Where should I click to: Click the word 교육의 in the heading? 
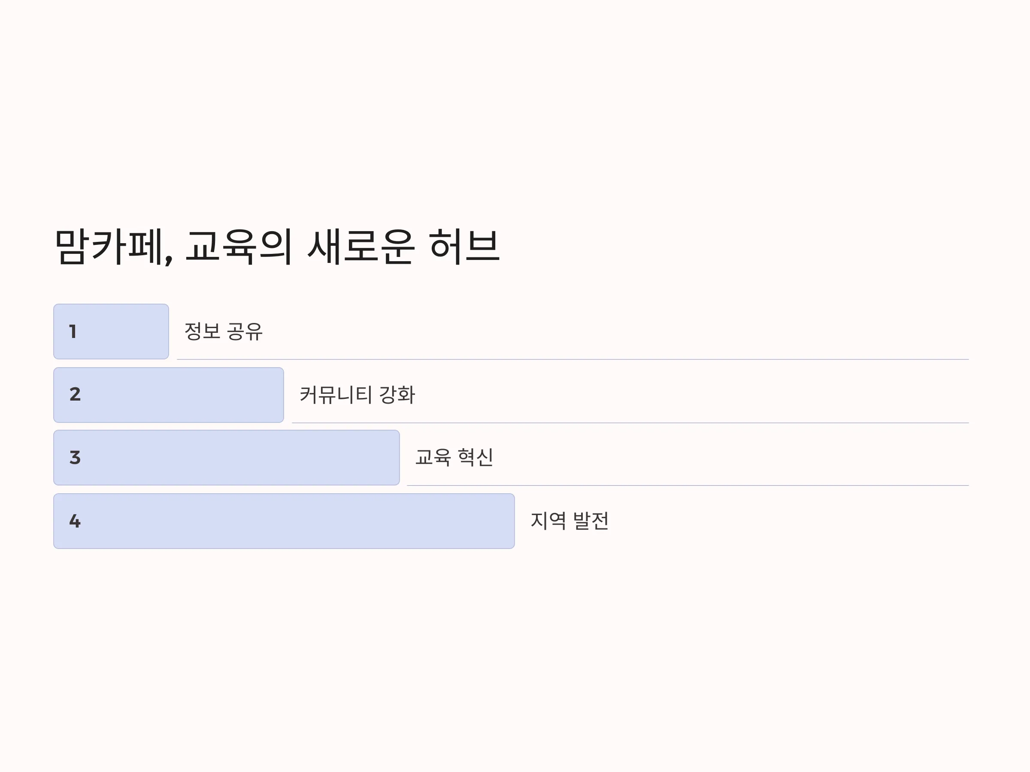point(239,247)
